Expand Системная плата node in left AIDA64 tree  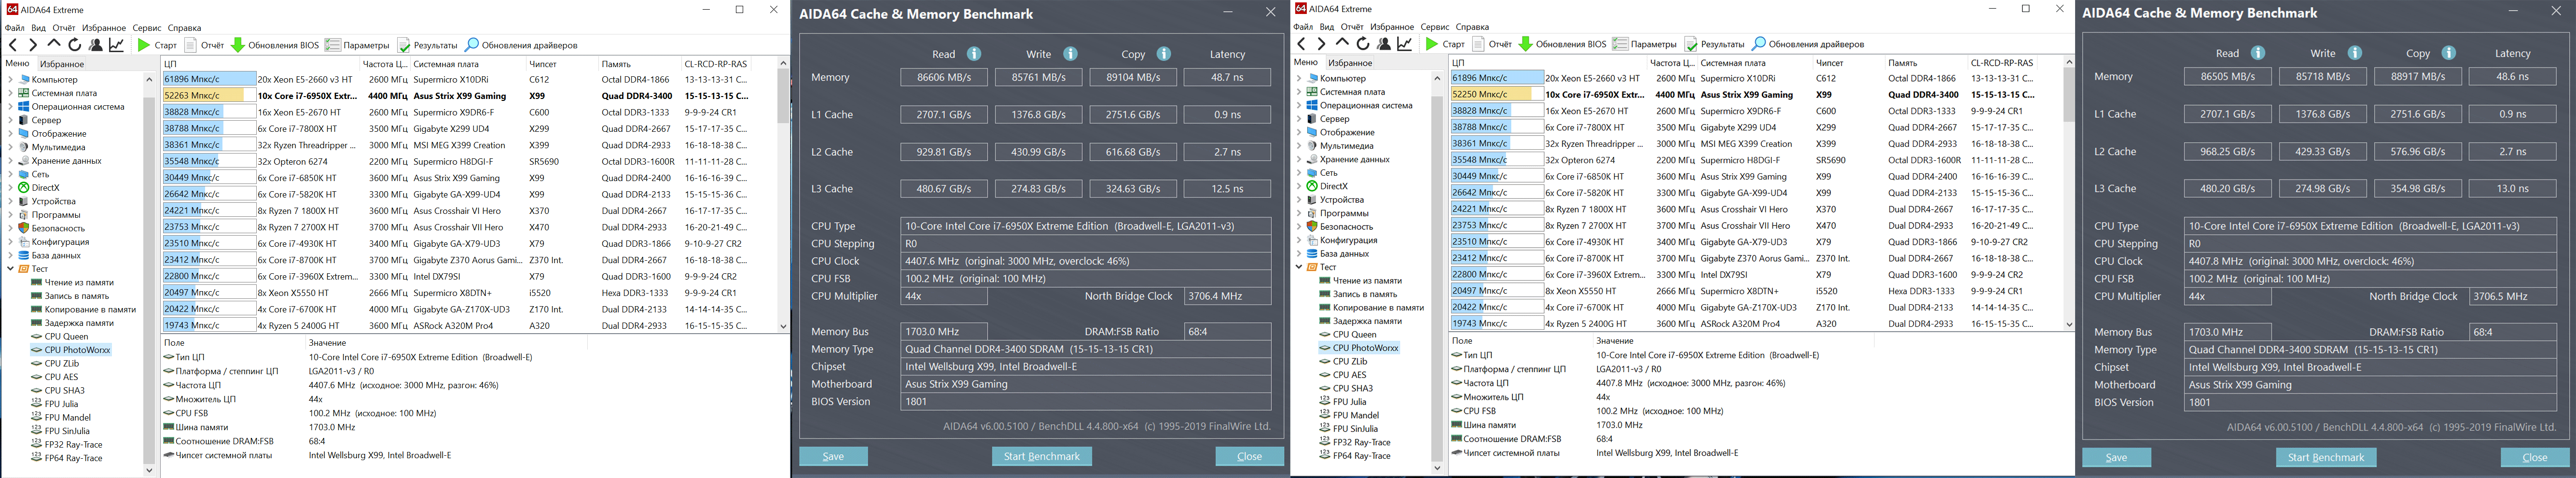(10, 93)
